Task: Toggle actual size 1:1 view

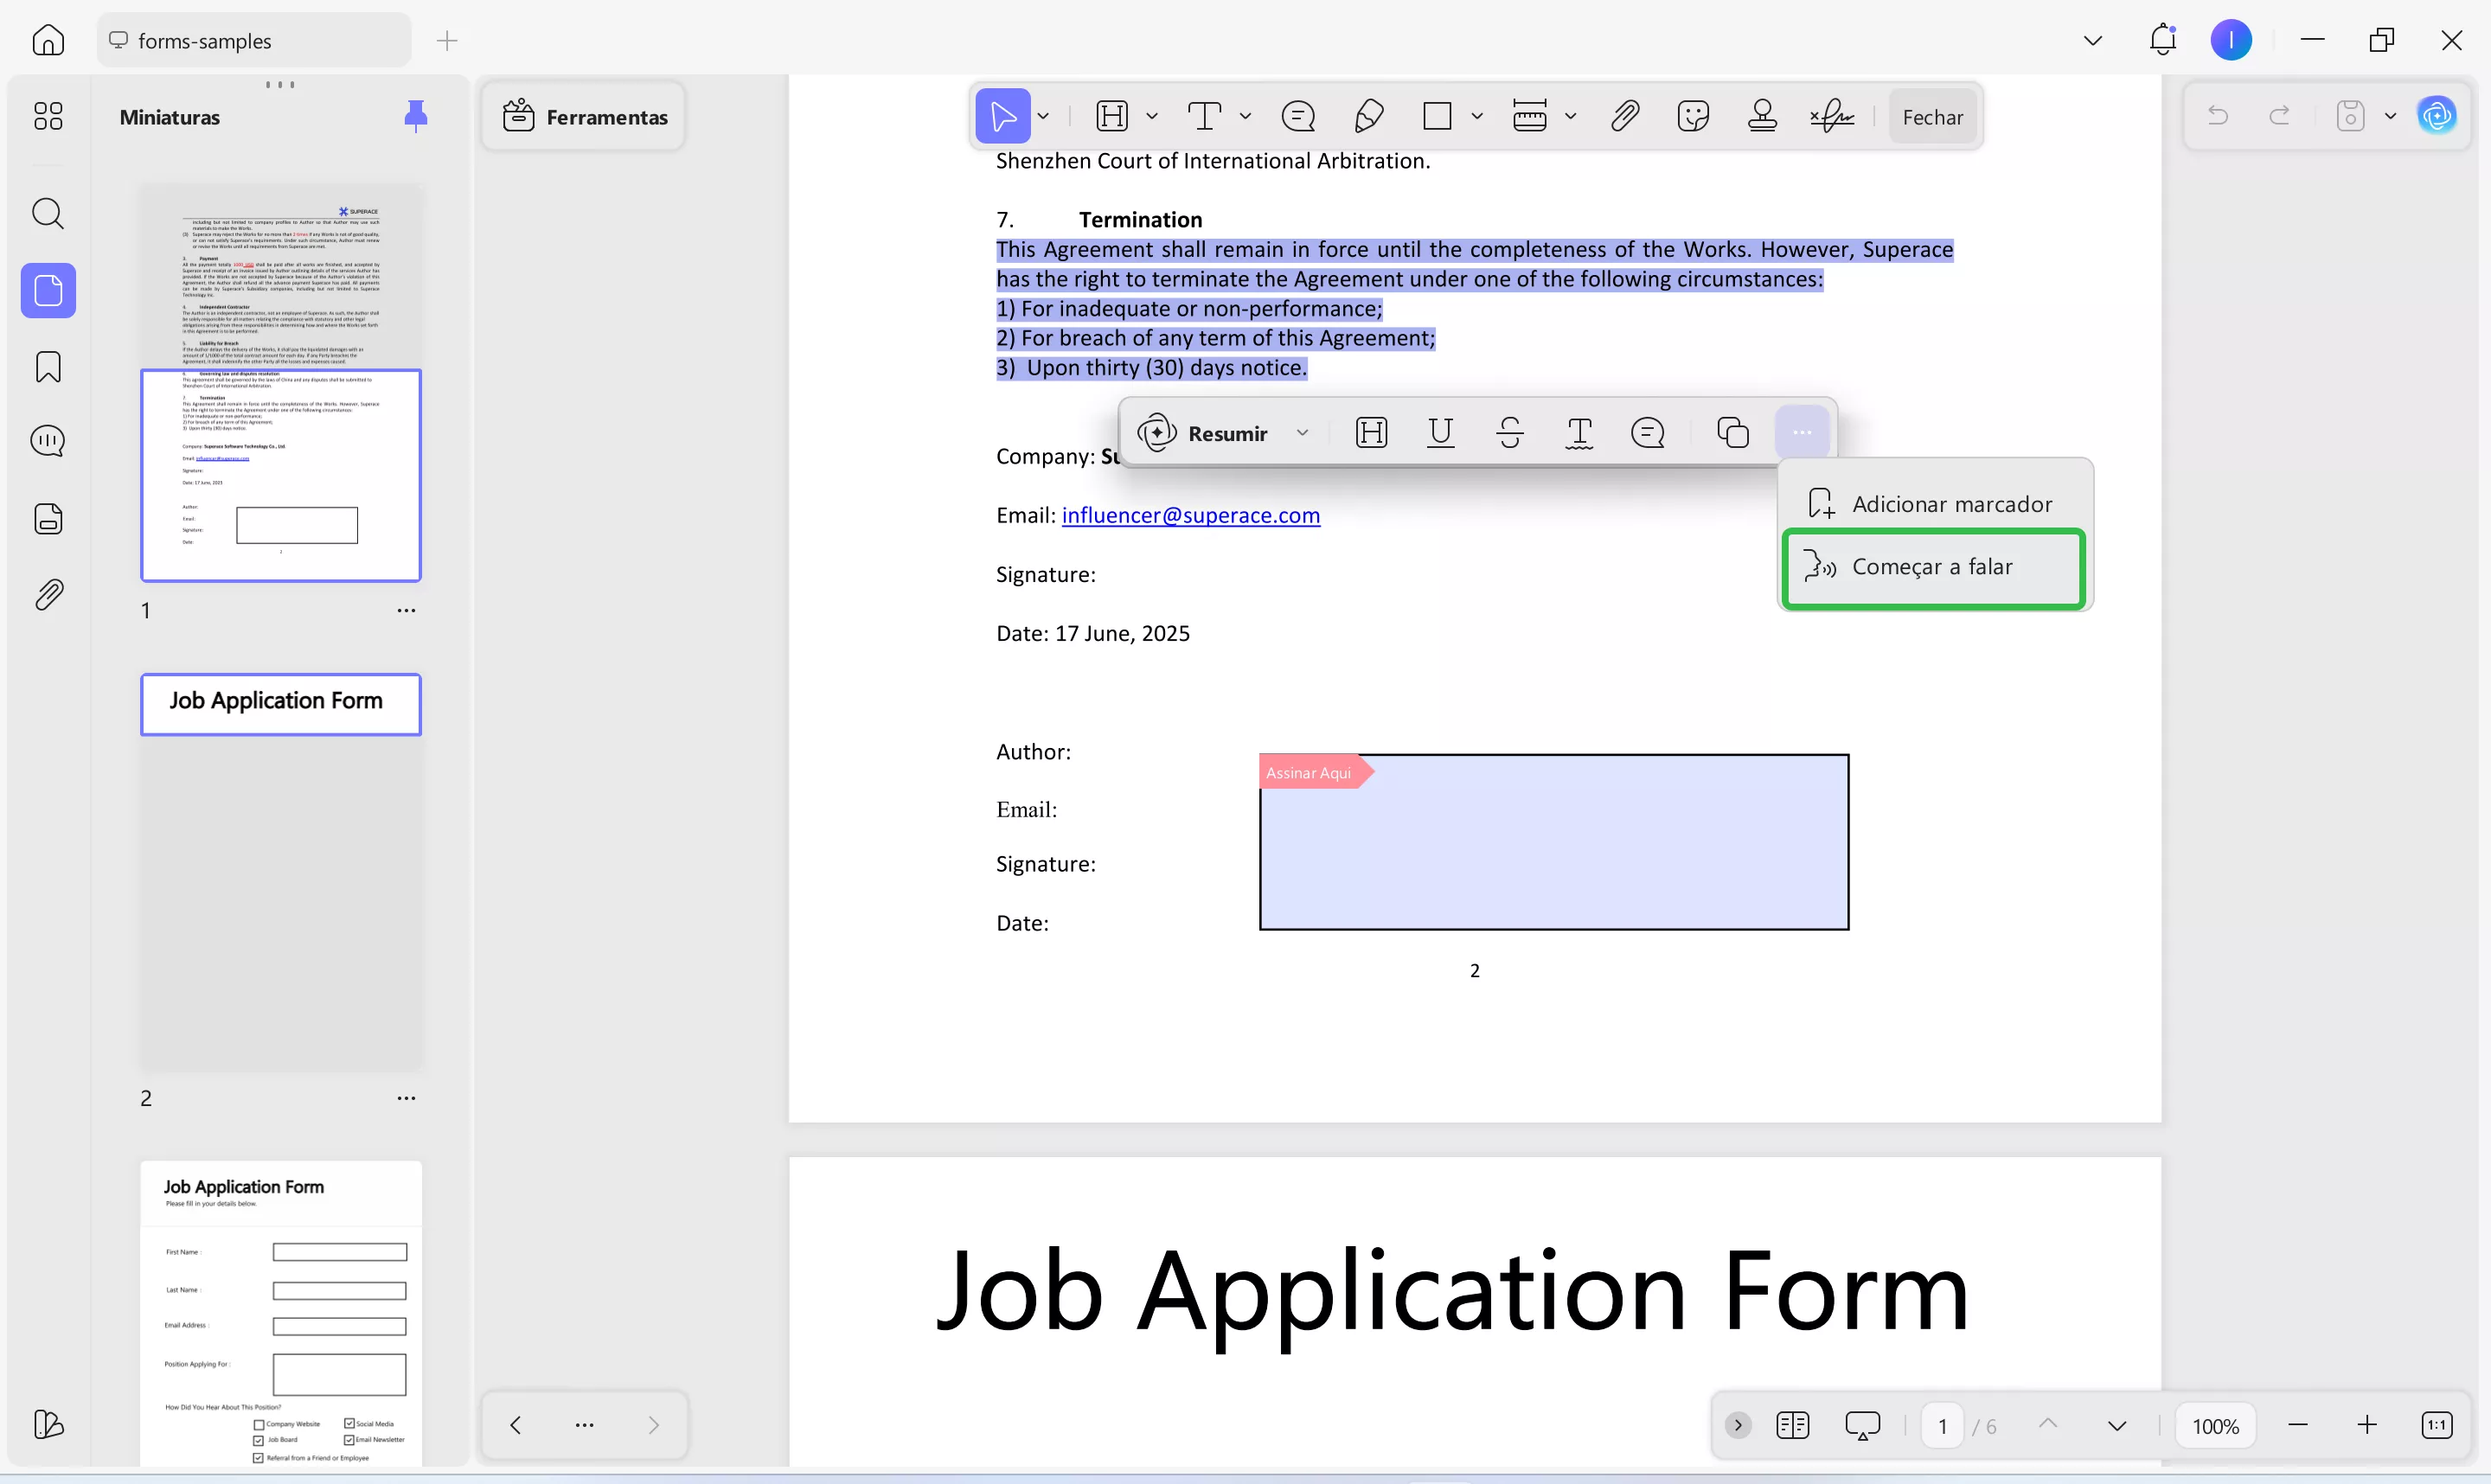Action: click(2436, 1425)
